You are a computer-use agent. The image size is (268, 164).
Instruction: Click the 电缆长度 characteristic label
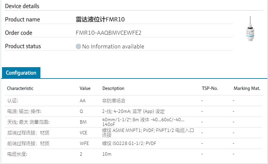point(17,154)
